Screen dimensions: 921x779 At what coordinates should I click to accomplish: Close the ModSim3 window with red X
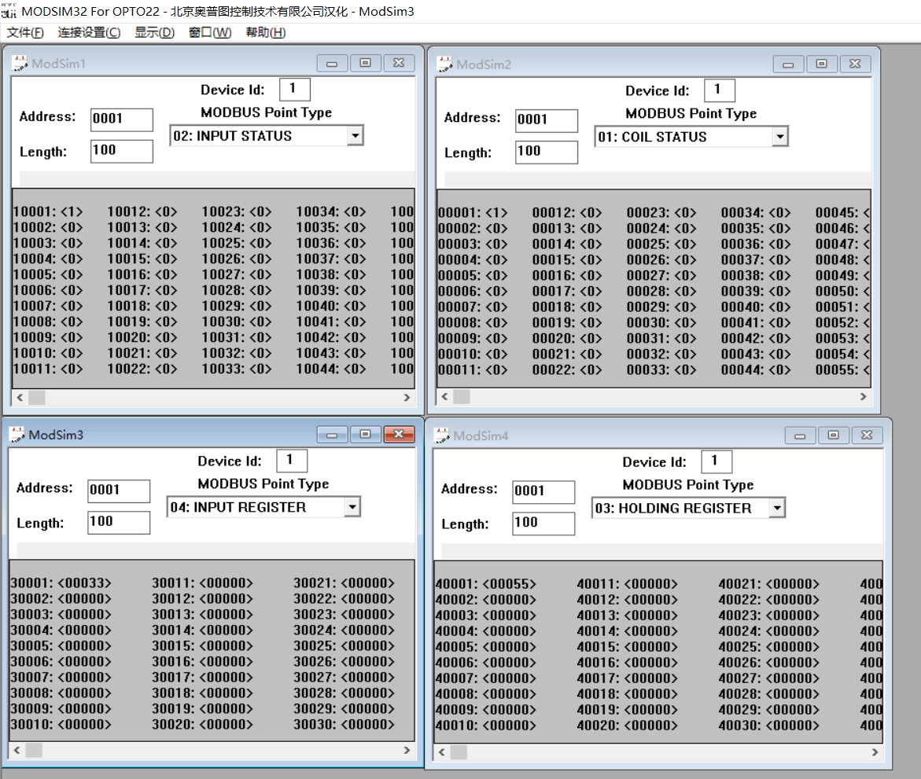[399, 435]
